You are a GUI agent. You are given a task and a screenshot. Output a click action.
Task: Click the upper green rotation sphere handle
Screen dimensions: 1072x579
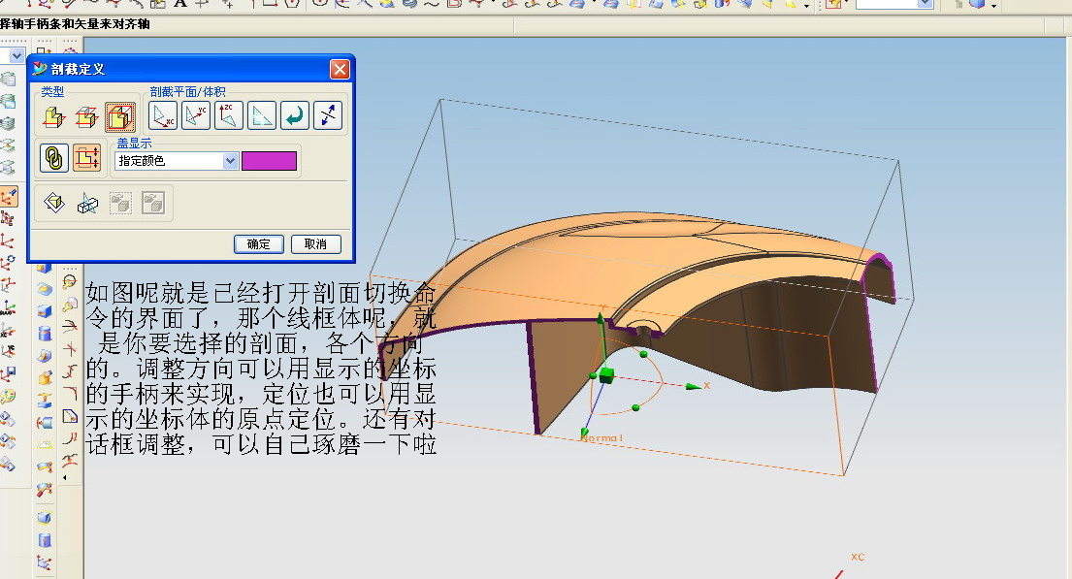643,354
